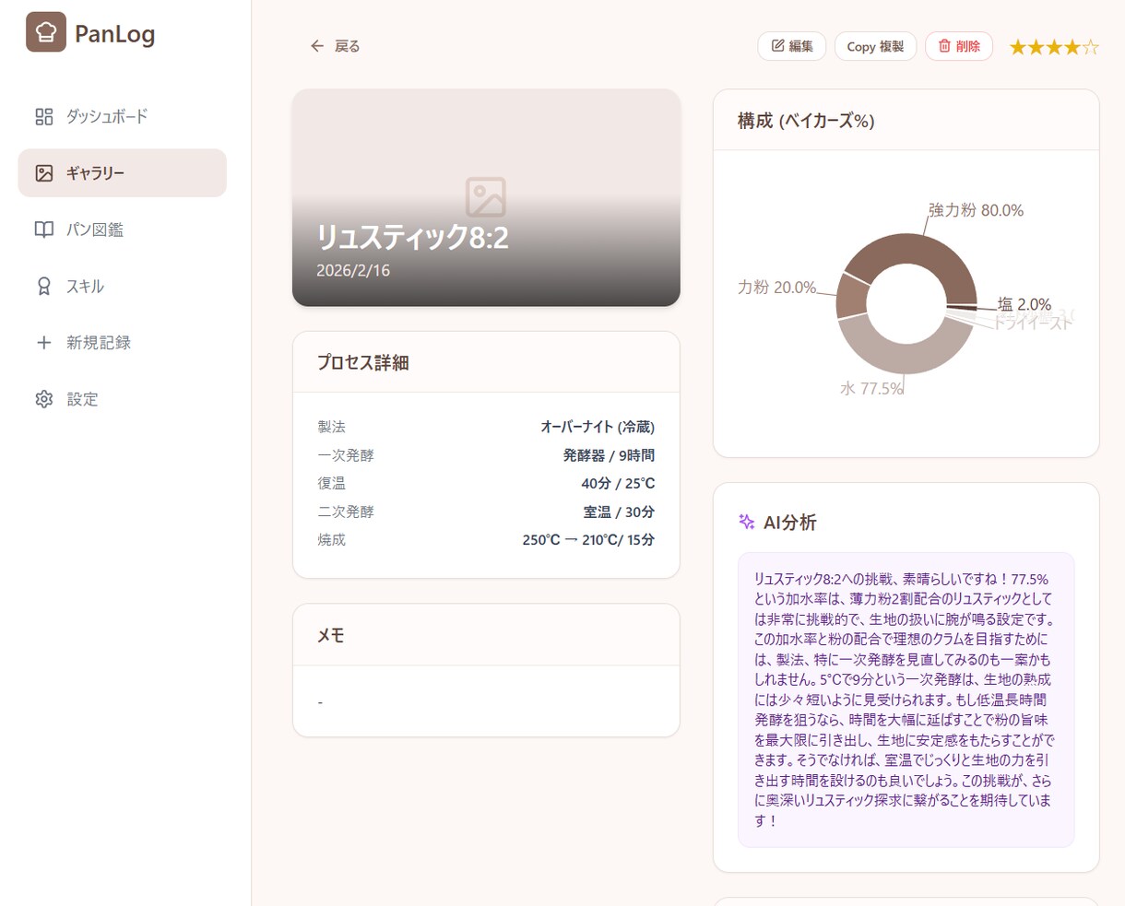The width and height of the screenshot is (1125, 906).
Task: Click the プロセス詳細 heading
Action: 362,362
